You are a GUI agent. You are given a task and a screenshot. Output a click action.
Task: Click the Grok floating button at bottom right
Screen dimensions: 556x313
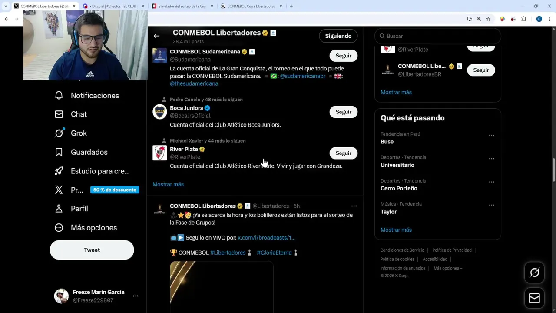click(x=534, y=273)
